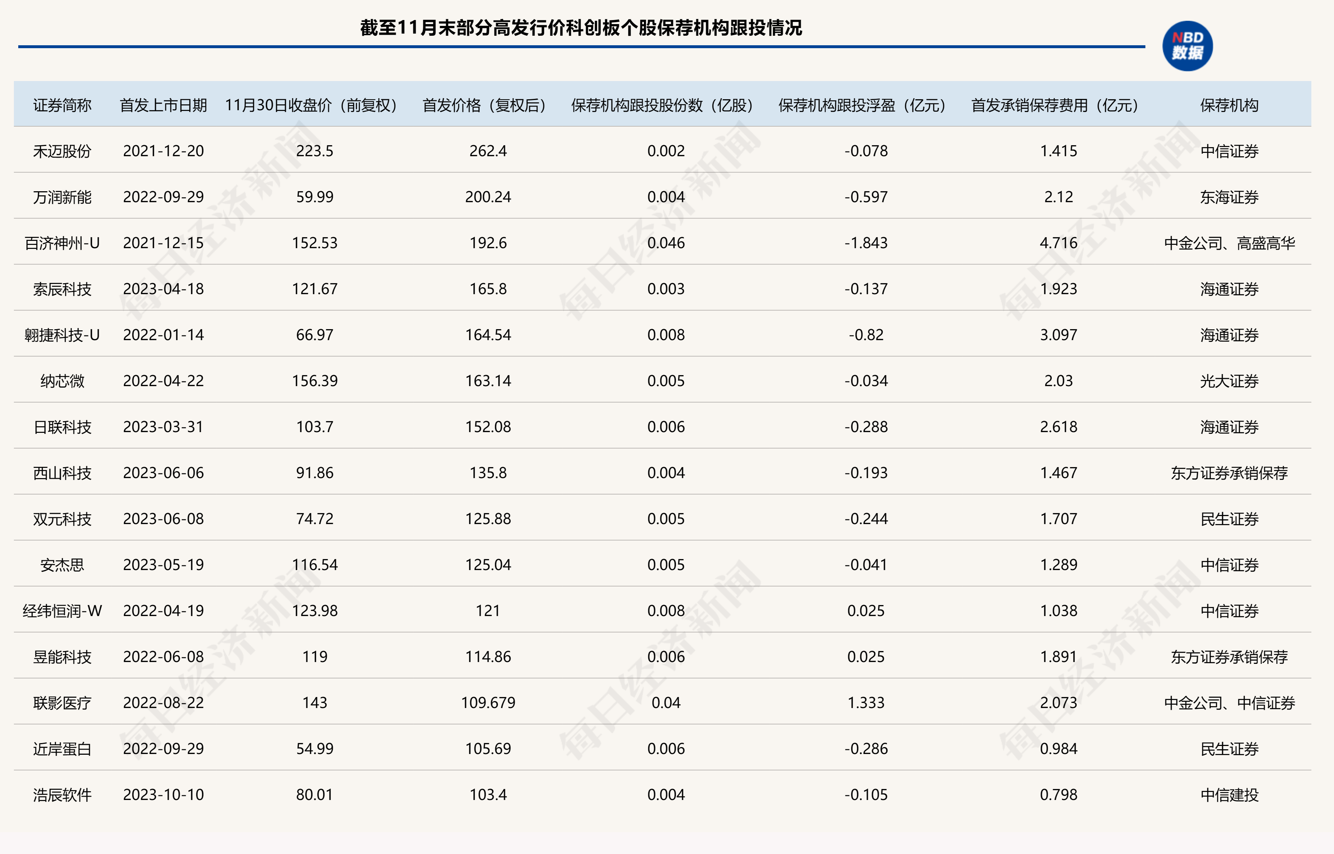Click the 首发上市日期 column header
The image size is (1334, 854).
pyautogui.click(x=163, y=105)
